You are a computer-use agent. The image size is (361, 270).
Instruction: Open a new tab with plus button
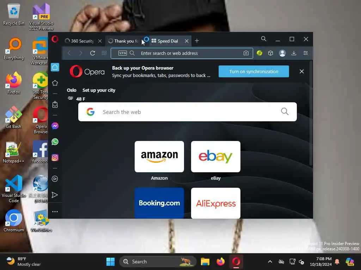pos(197,41)
